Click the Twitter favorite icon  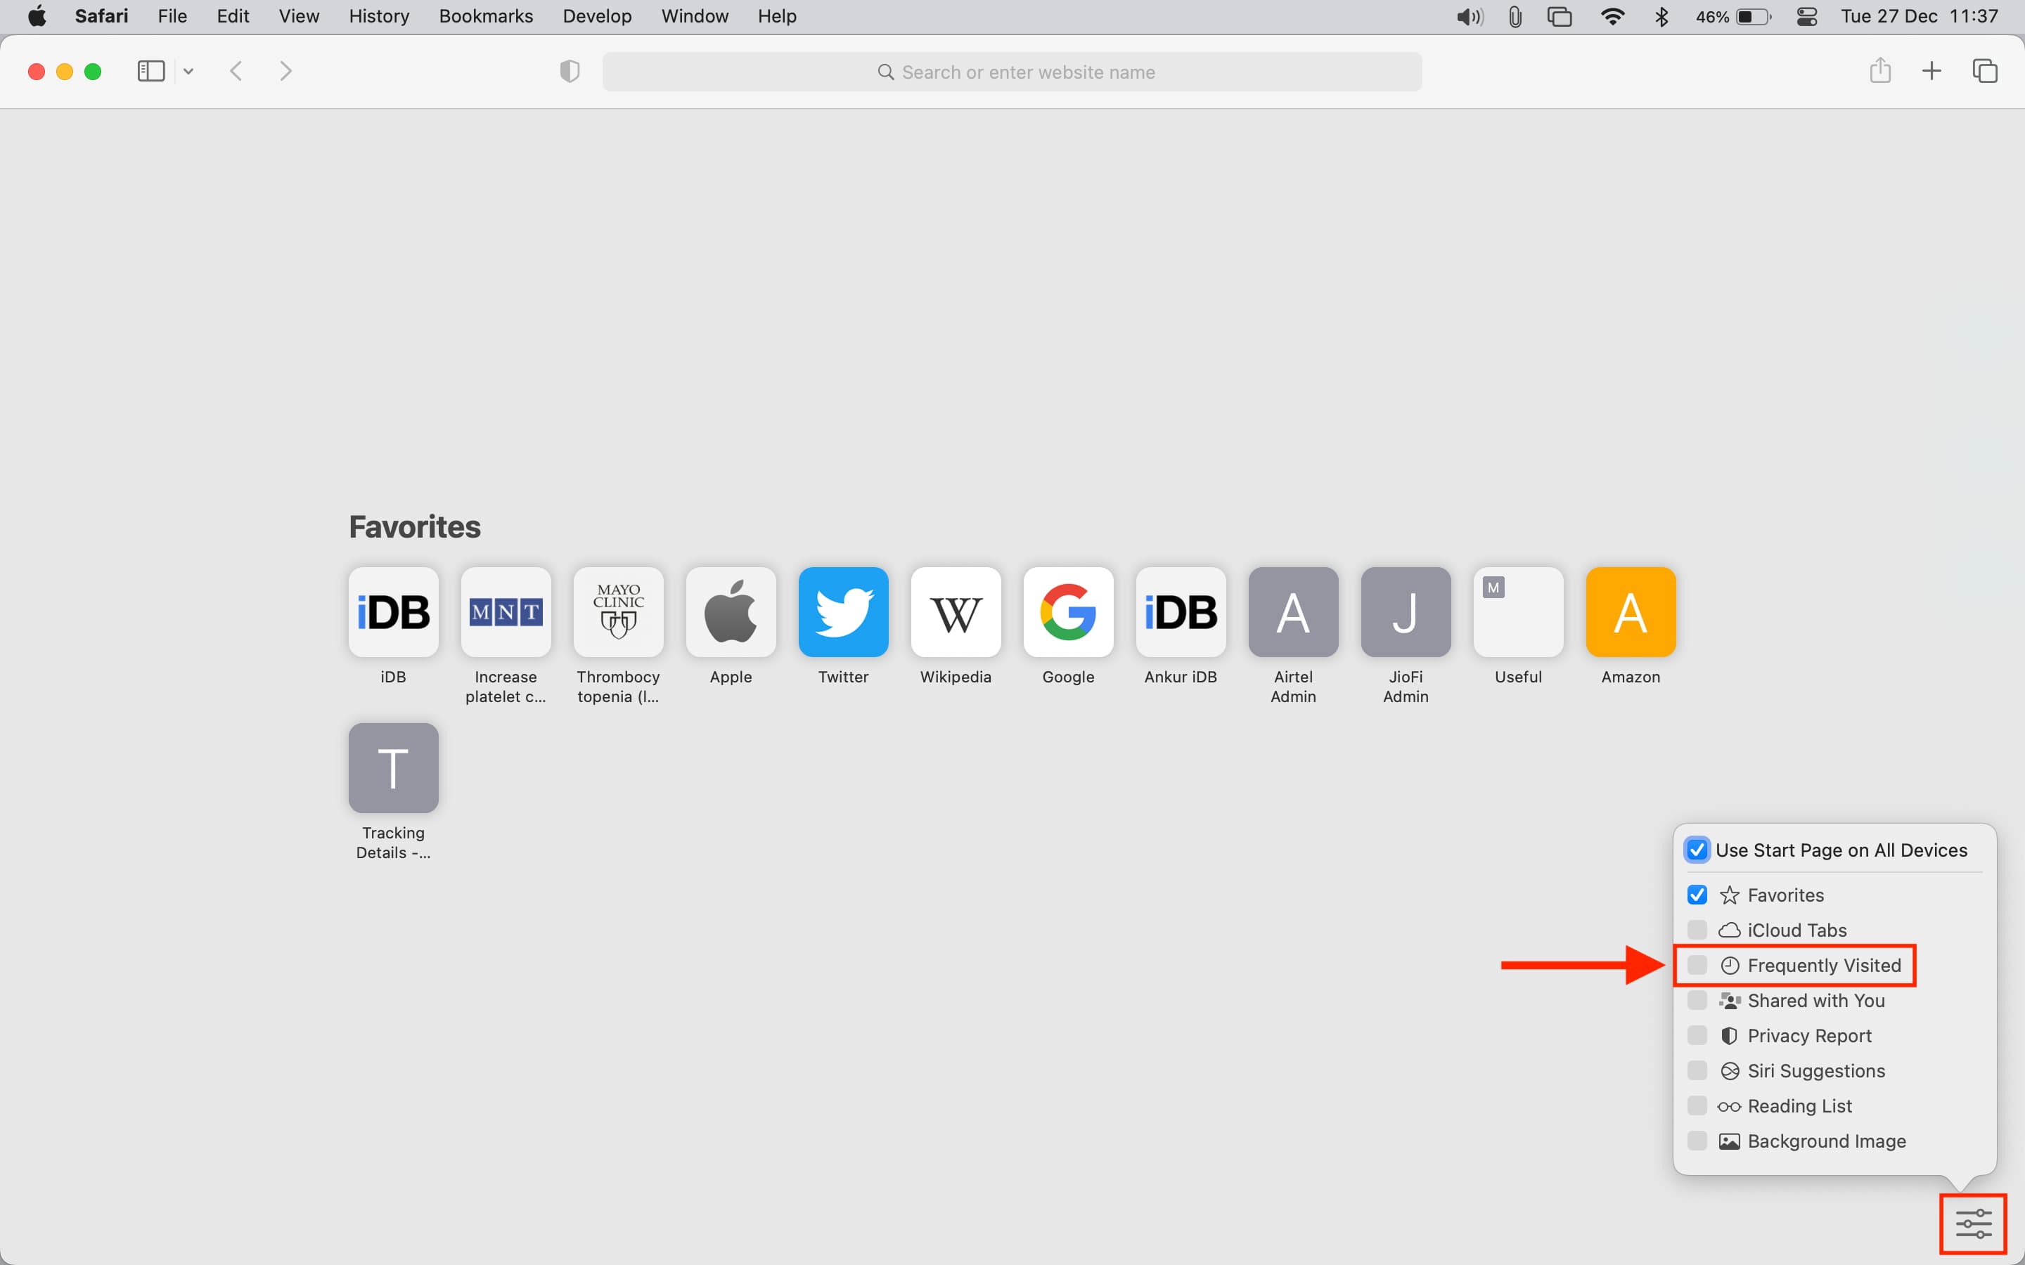point(842,612)
